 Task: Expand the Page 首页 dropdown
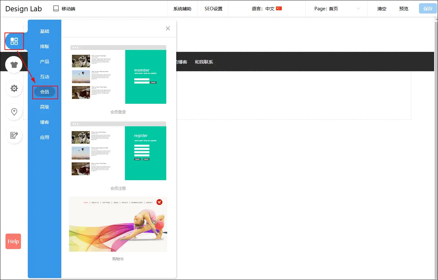pos(358,9)
